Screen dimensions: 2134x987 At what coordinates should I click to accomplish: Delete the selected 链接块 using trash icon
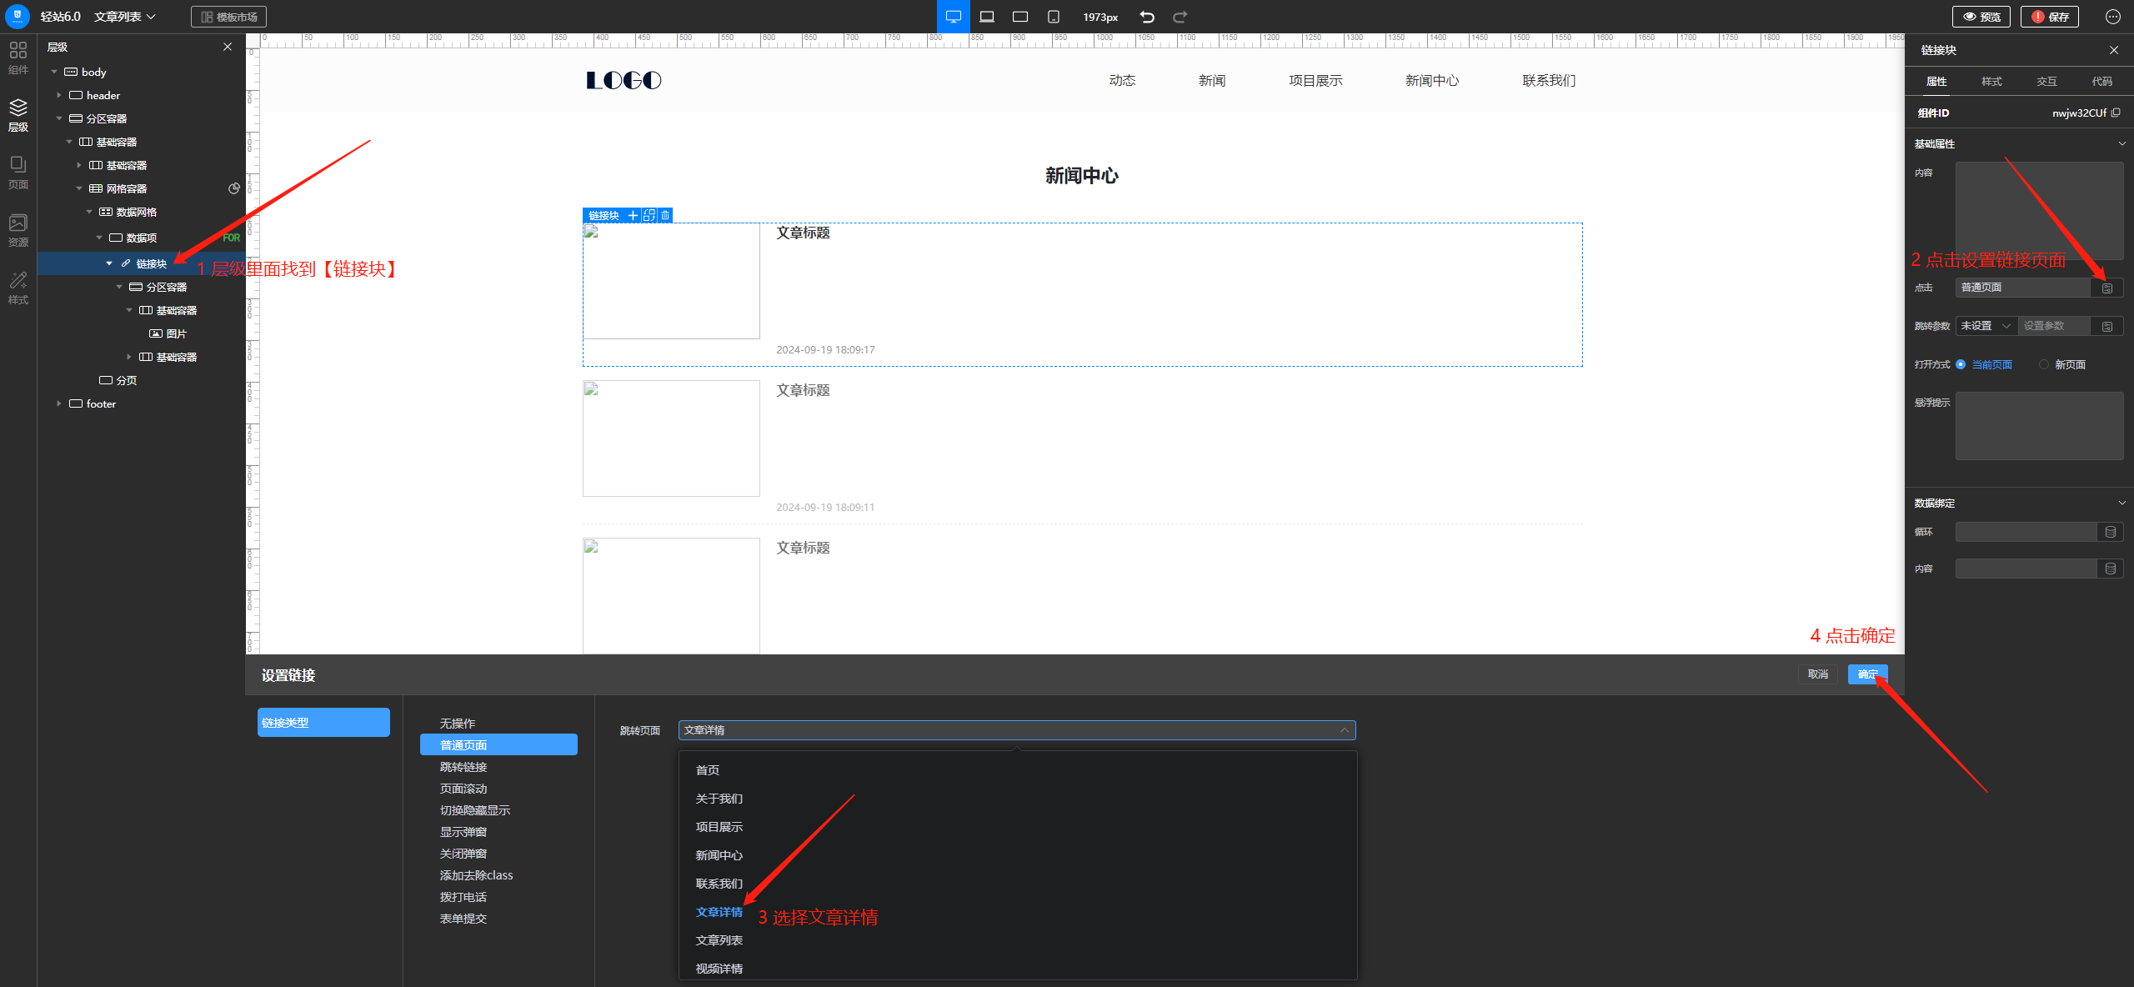665,215
